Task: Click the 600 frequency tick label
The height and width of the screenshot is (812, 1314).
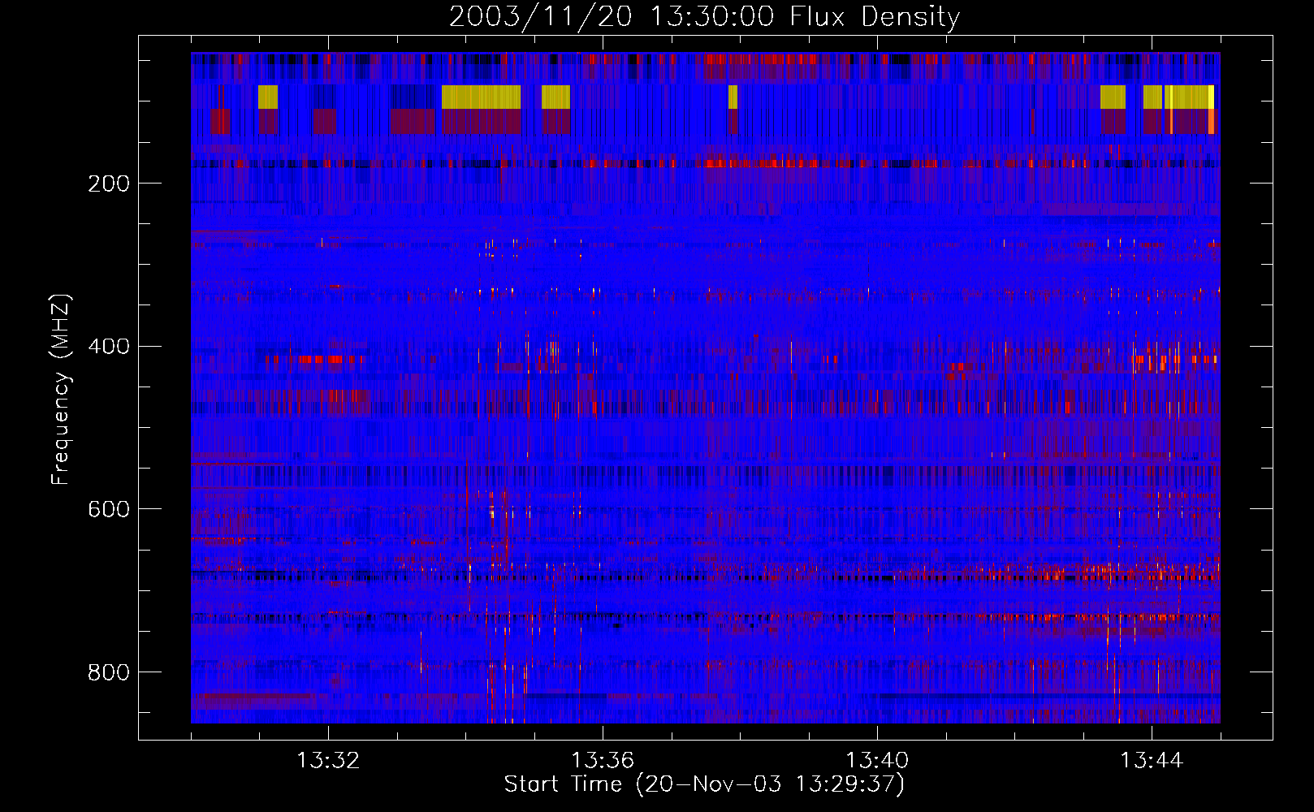Action: point(109,509)
